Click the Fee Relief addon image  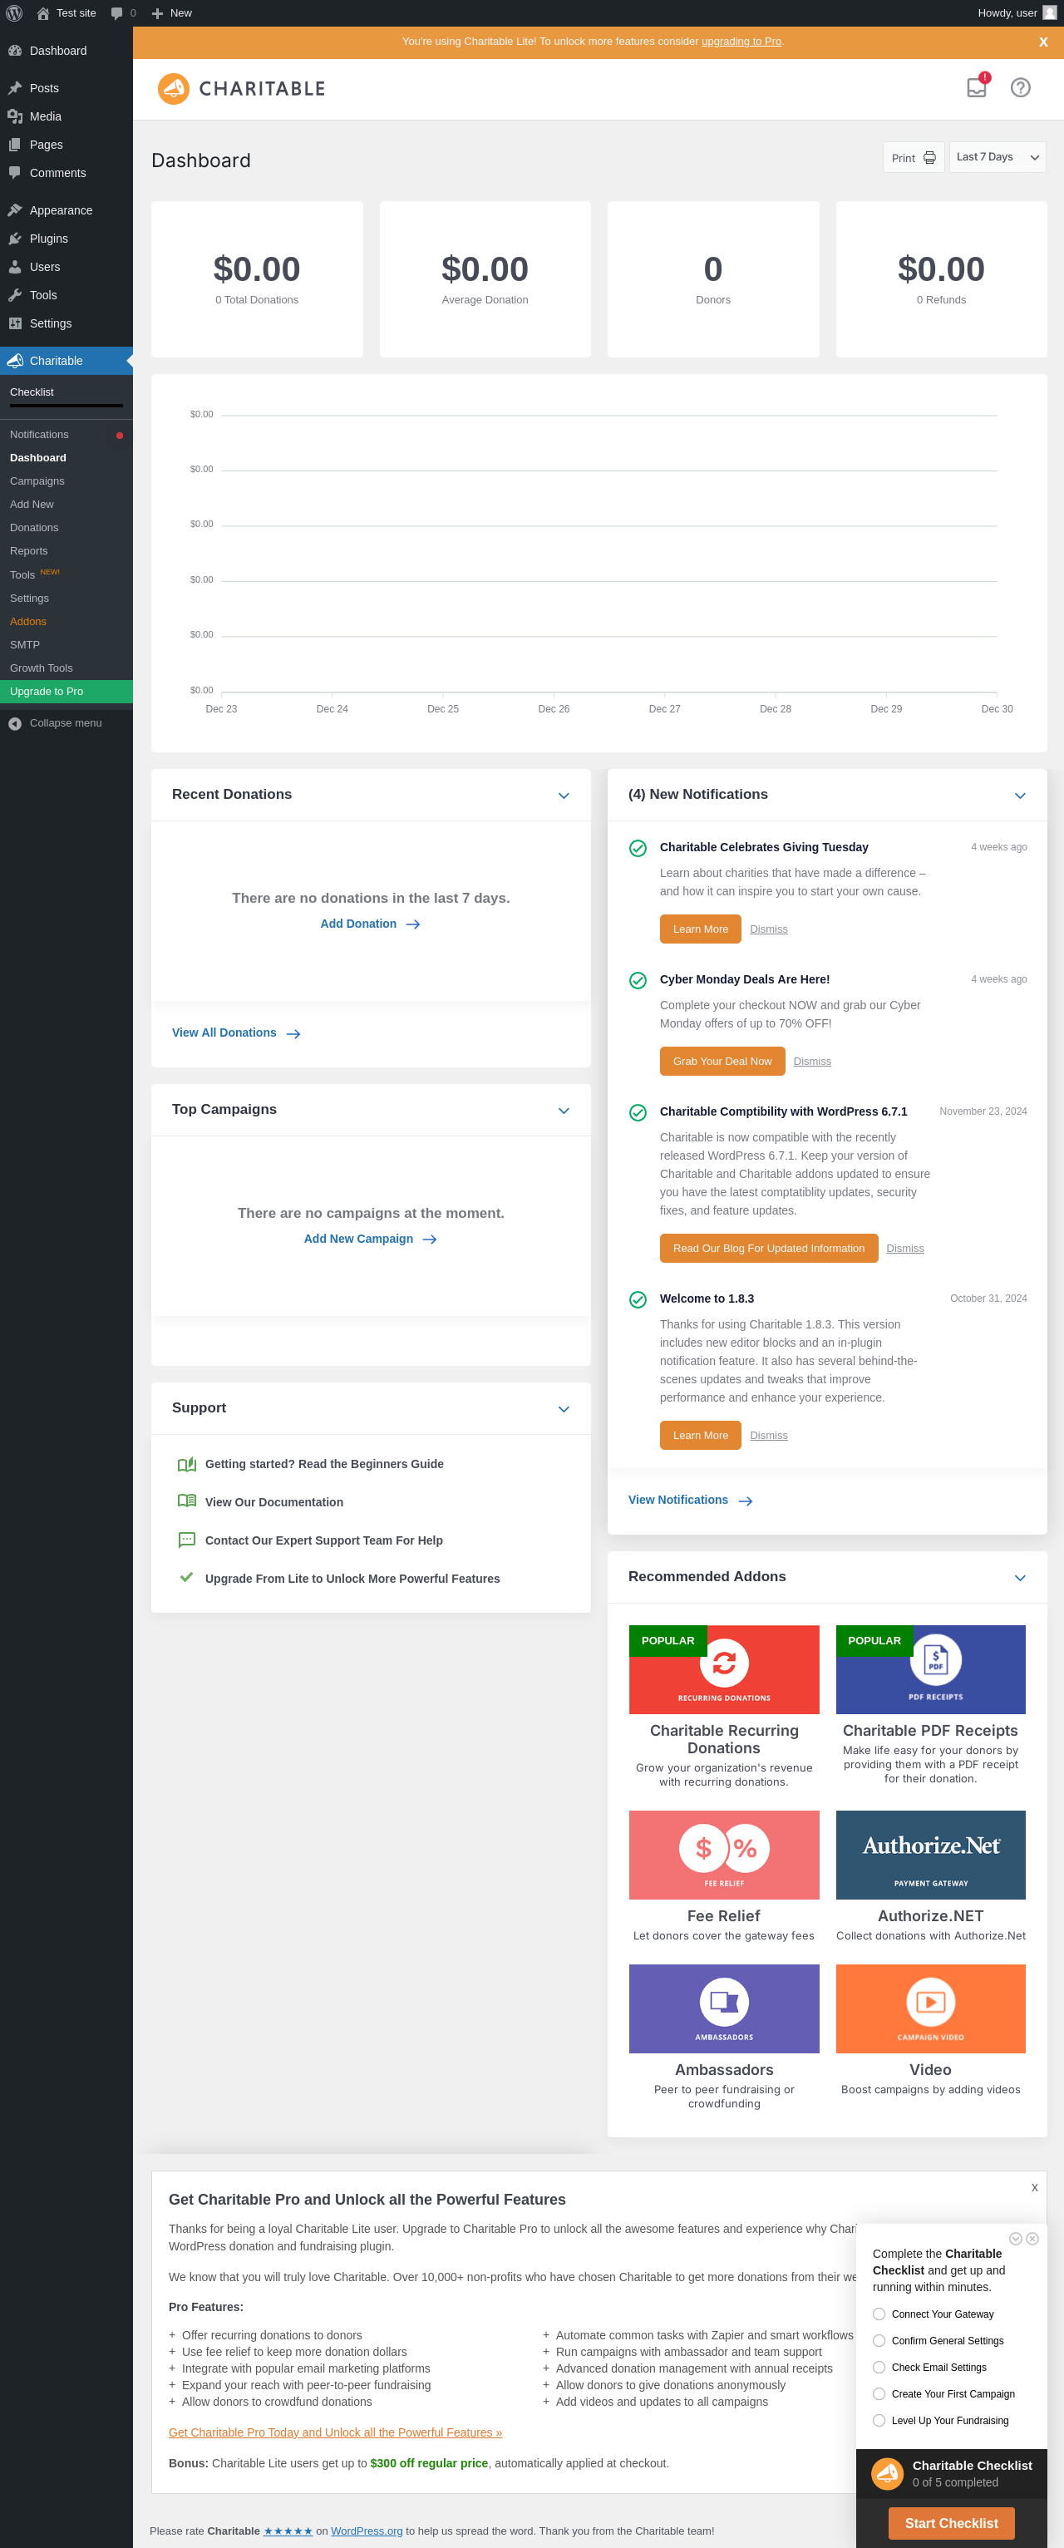(724, 1854)
